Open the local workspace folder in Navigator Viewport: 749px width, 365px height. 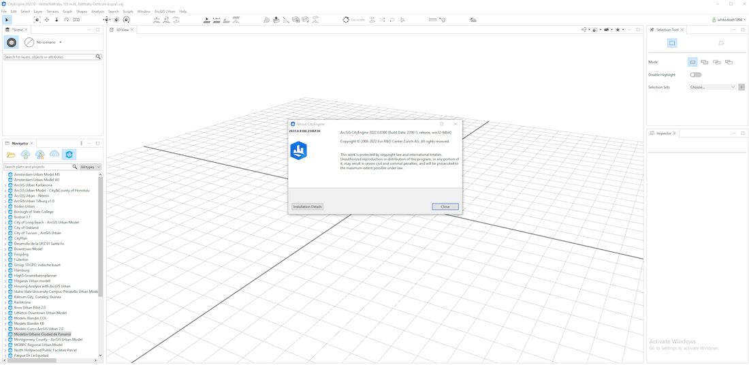[11, 155]
